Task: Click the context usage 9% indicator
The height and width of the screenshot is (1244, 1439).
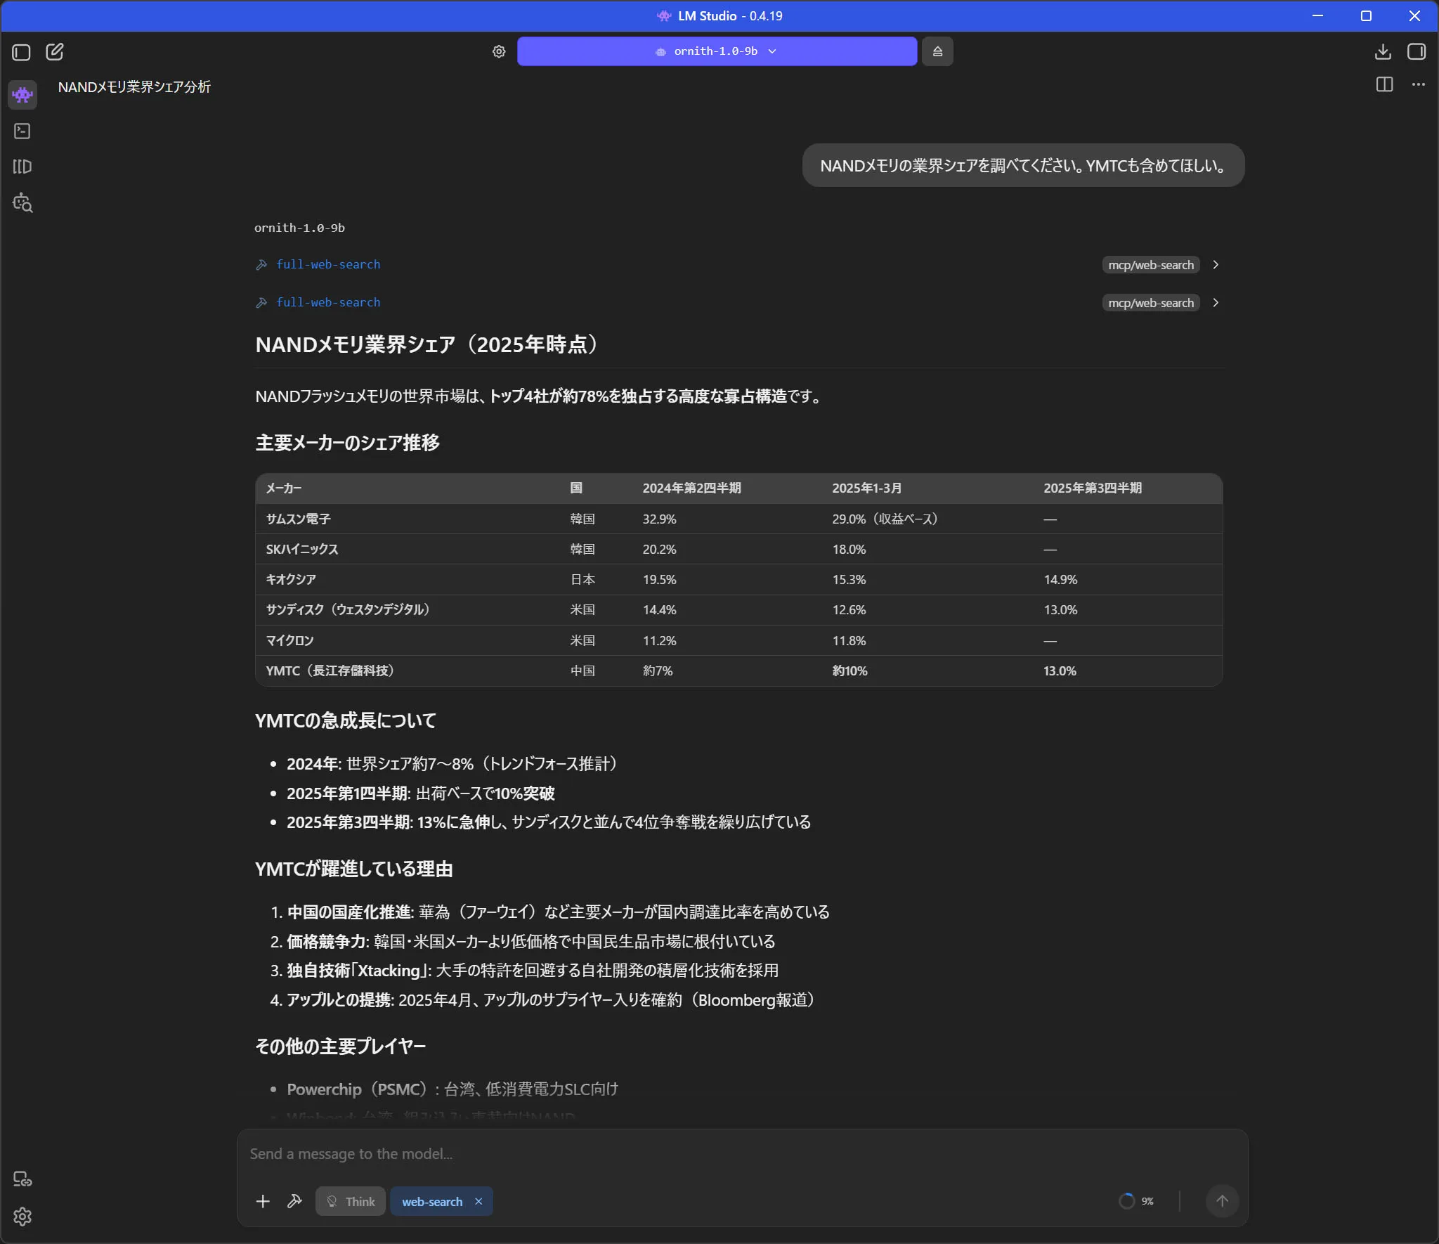Action: 1136,1201
